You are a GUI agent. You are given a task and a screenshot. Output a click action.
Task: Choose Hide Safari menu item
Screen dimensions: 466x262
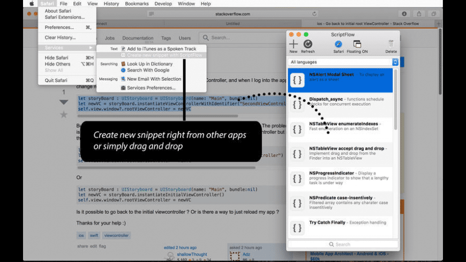[x=67, y=58]
